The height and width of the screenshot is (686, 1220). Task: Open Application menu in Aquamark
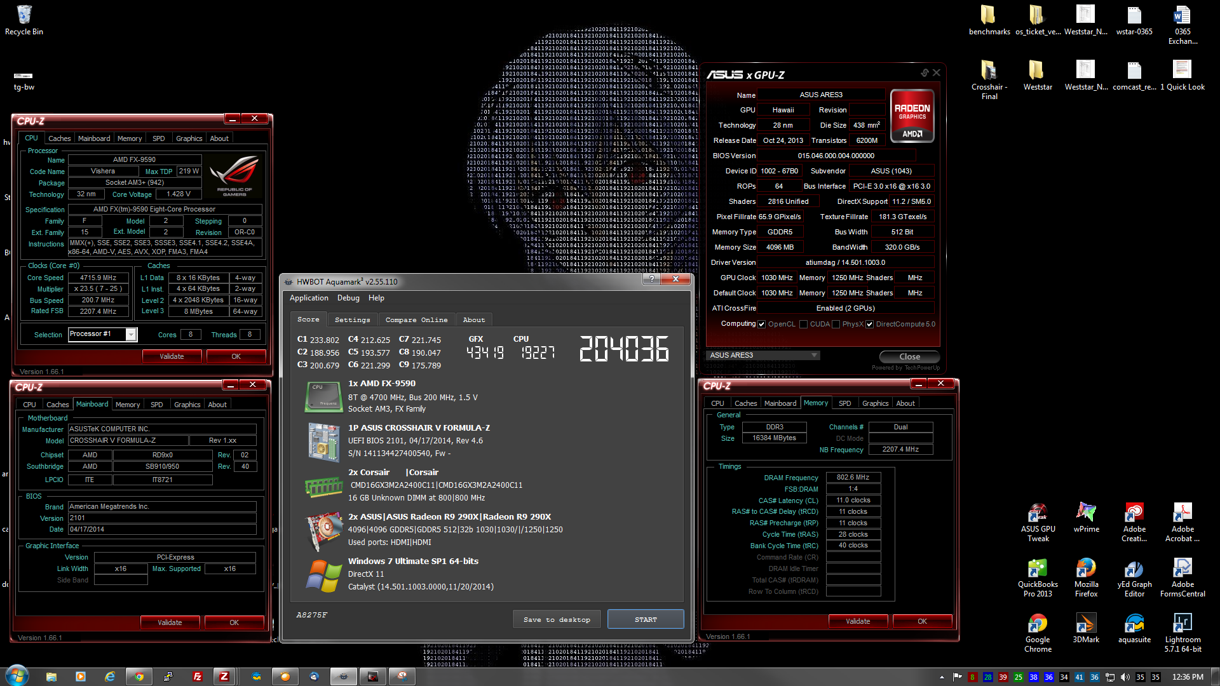(x=309, y=298)
